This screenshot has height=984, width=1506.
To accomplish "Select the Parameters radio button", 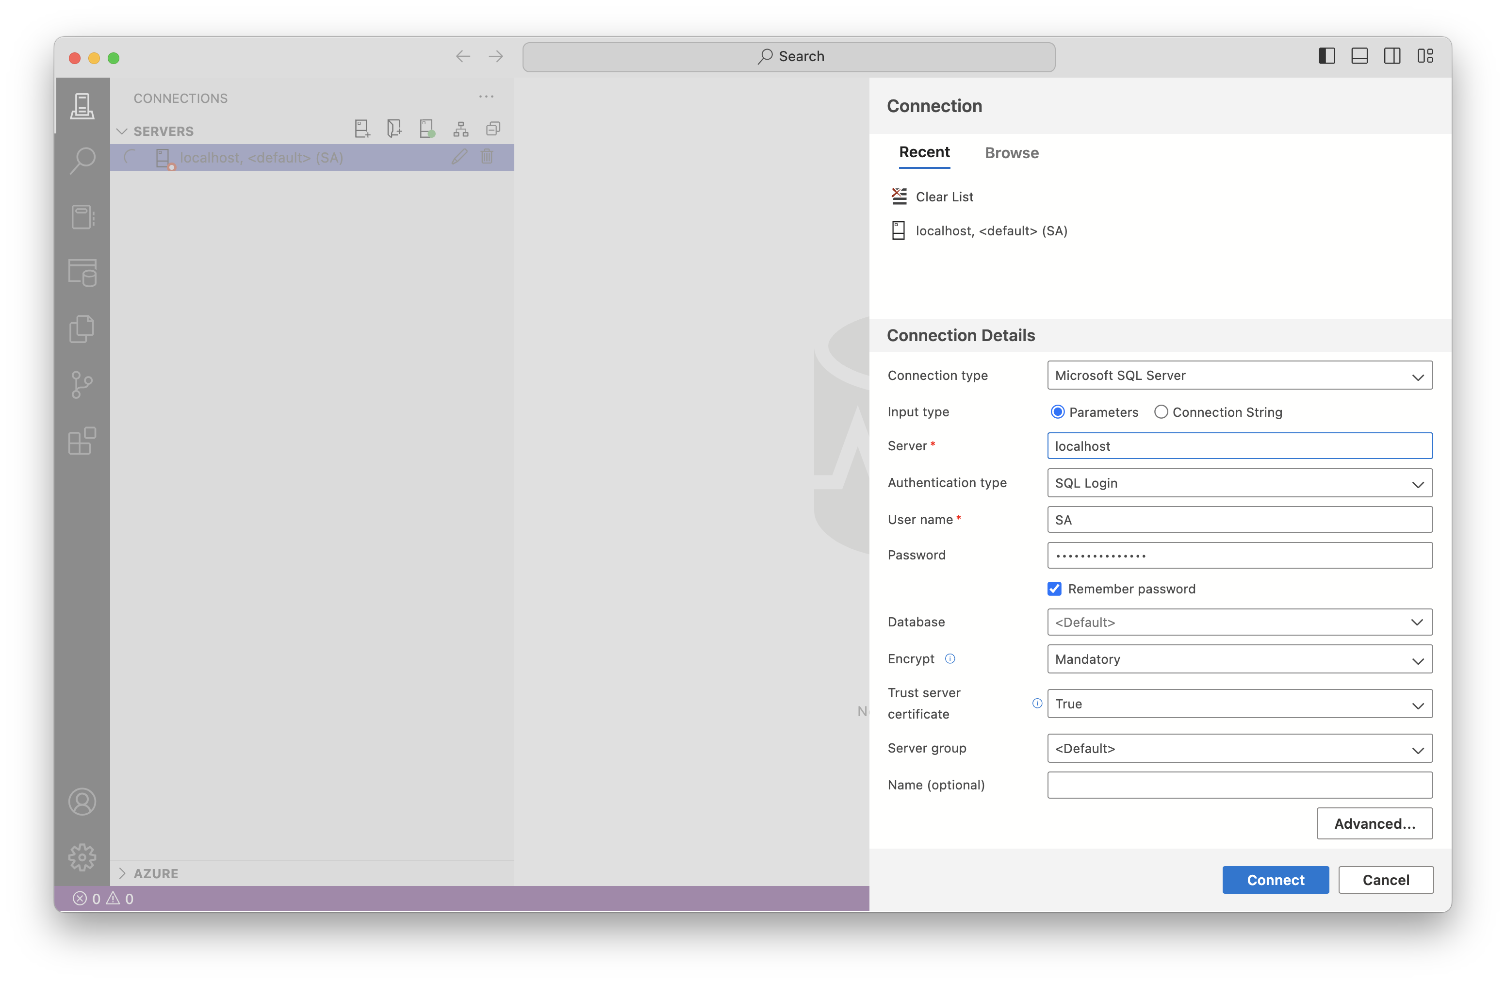I will pyautogui.click(x=1057, y=412).
